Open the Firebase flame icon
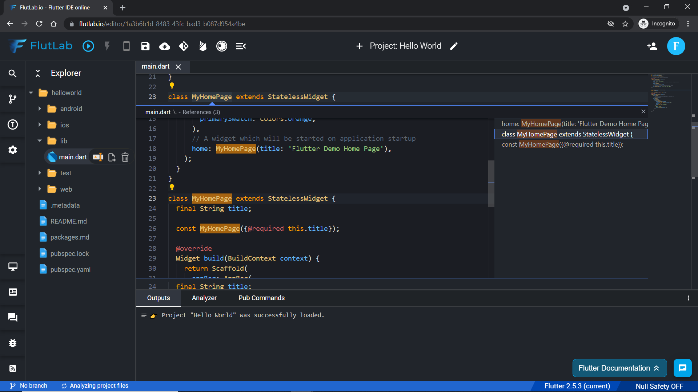698x392 pixels. point(202,46)
